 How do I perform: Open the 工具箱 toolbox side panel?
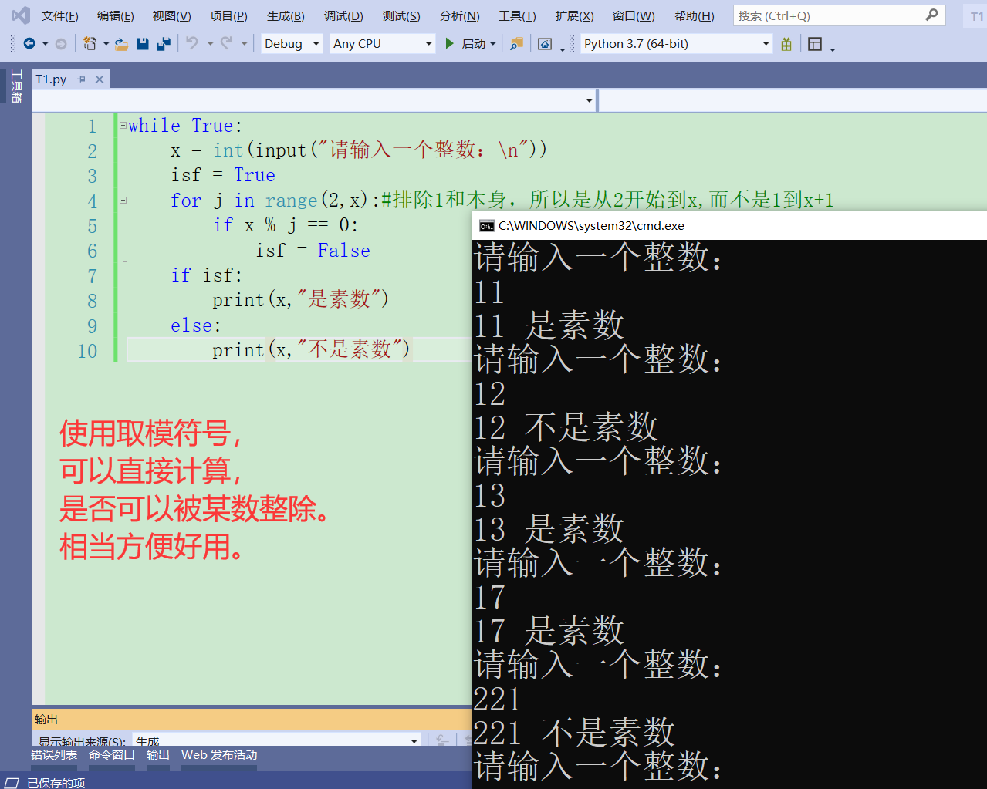tap(16, 86)
